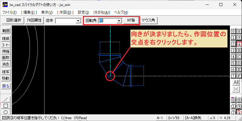The height and width of the screenshot is (121, 242).
Task: Toggle layer 4 square button
Action: click(x=233, y=57)
